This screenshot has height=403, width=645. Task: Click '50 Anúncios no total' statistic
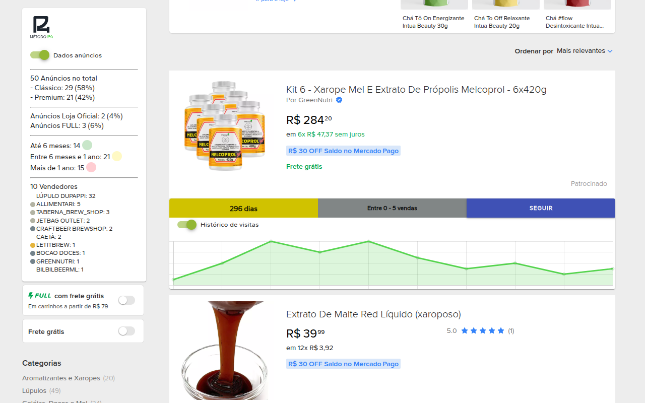tap(63, 78)
